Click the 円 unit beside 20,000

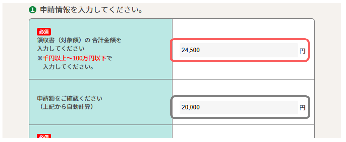click(302, 107)
